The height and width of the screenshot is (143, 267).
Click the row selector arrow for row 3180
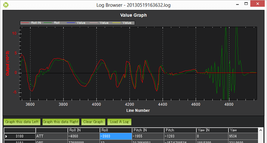coord(6,136)
